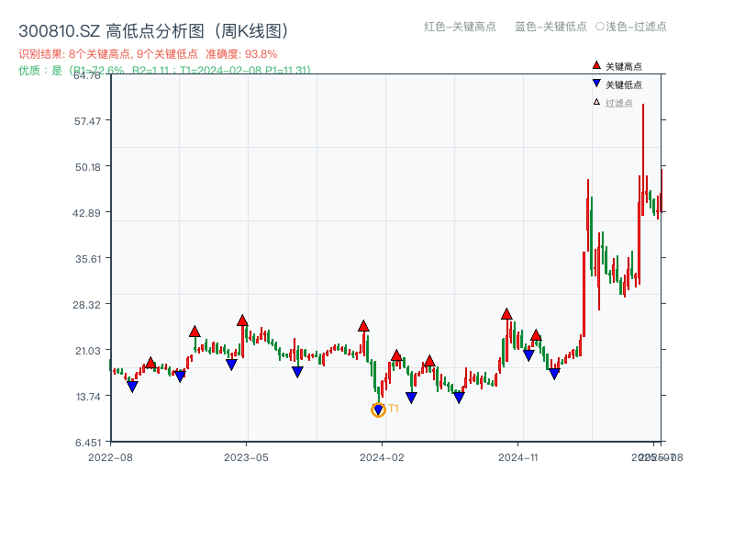
Task: Click the highest red triangle above the 2024-11 rally
Action: 505,312
